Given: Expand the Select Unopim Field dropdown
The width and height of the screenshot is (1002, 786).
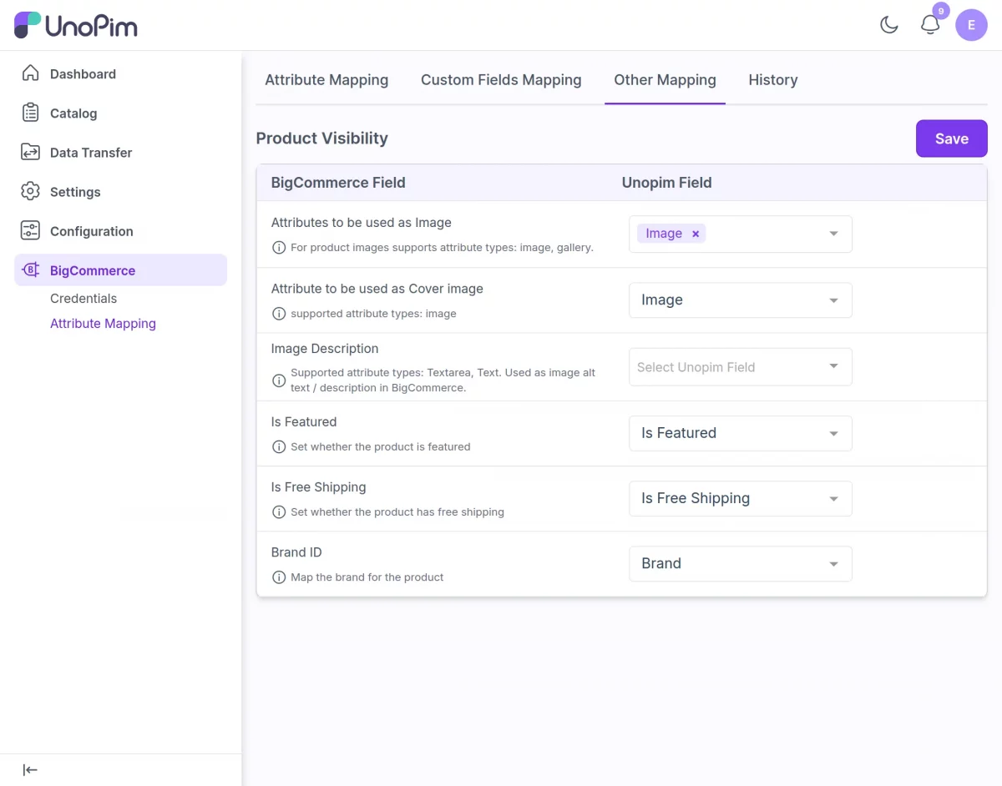Looking at the screenshot, I should (740, 366).
